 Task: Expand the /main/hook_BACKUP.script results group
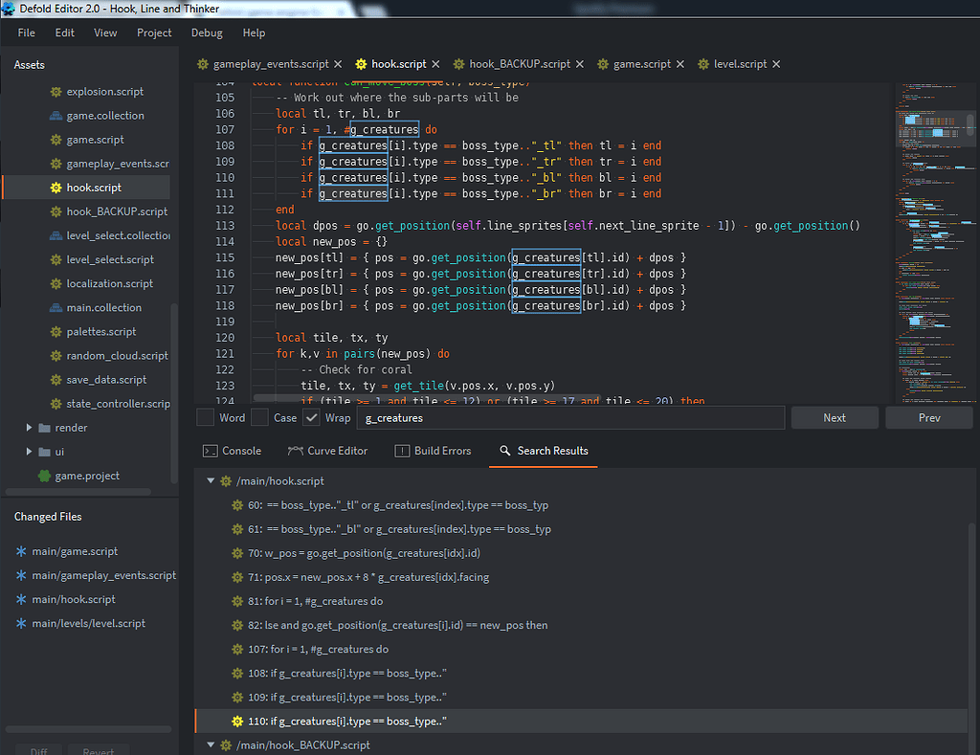tap(211, 744)
